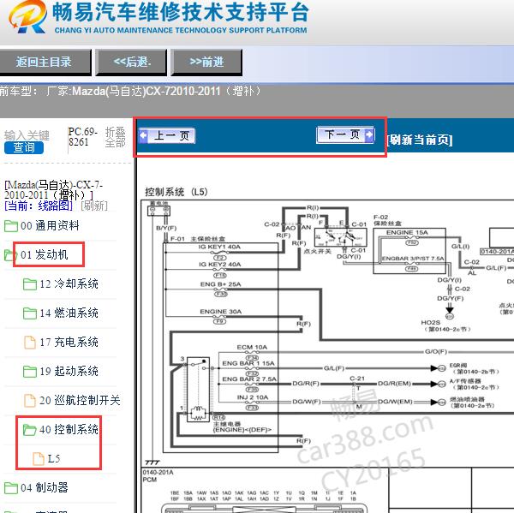The width and height of the screenshot is (514, 513).
Task: Click folder icon beside 19 起动系统
Action: pos(30,372)
